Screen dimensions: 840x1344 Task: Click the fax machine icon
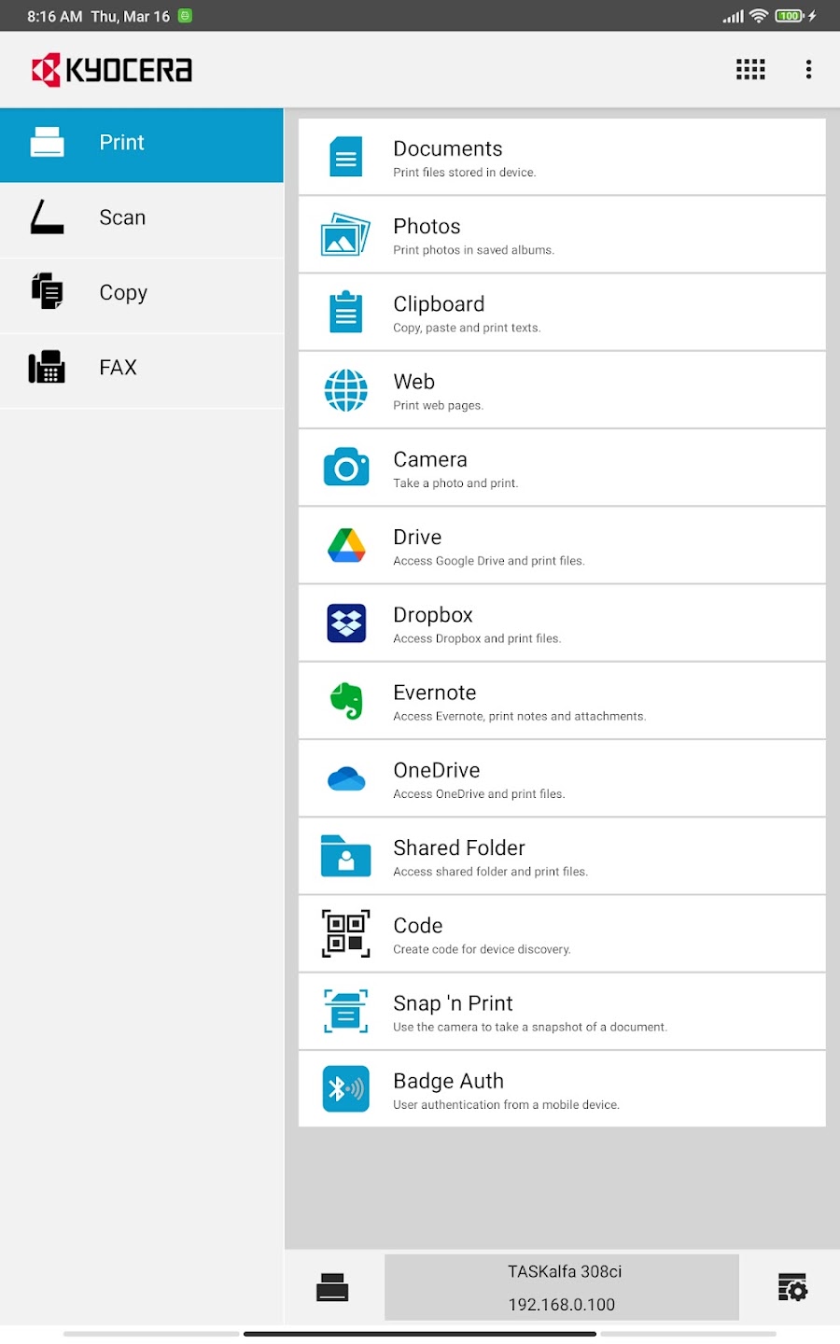[47, 367]
